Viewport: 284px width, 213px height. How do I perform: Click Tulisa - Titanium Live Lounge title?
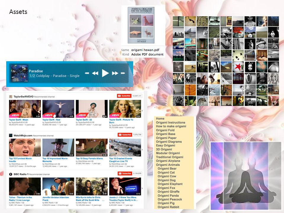point(20,199)
